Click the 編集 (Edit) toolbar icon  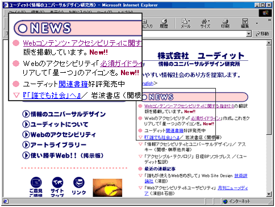point(245,23)
